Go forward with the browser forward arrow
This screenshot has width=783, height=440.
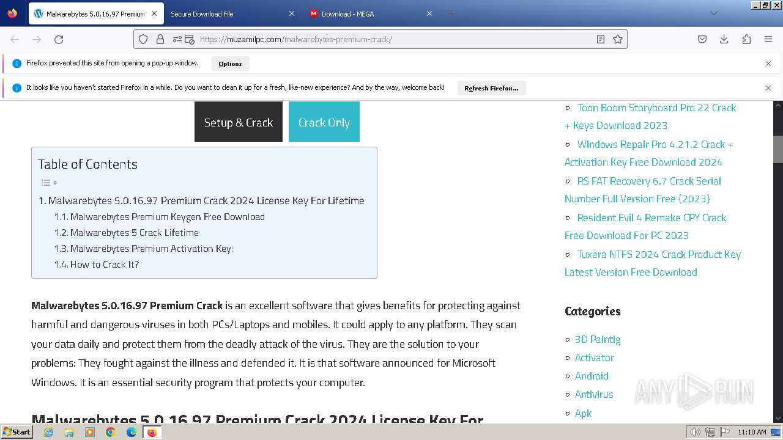tap(37, 39)
